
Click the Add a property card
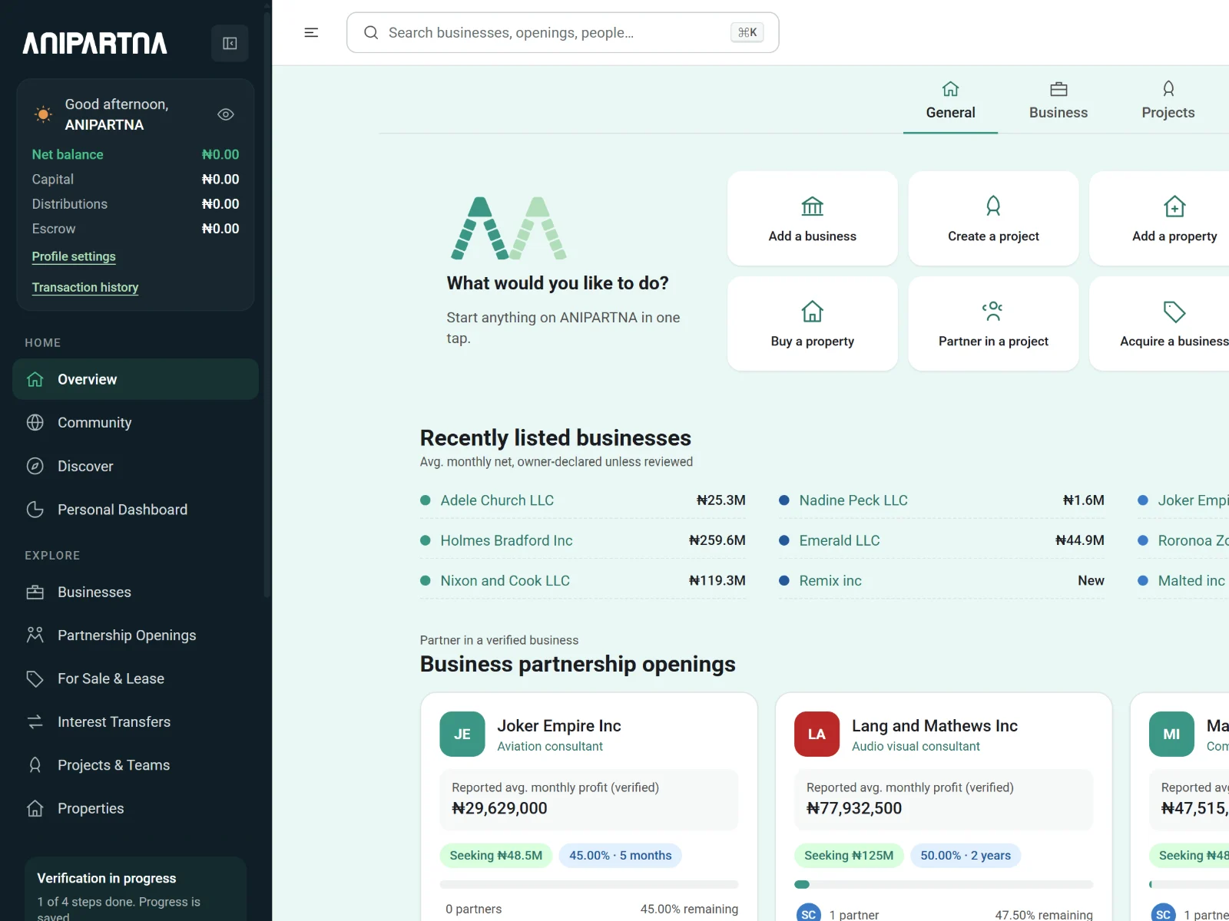point(1160,219)
